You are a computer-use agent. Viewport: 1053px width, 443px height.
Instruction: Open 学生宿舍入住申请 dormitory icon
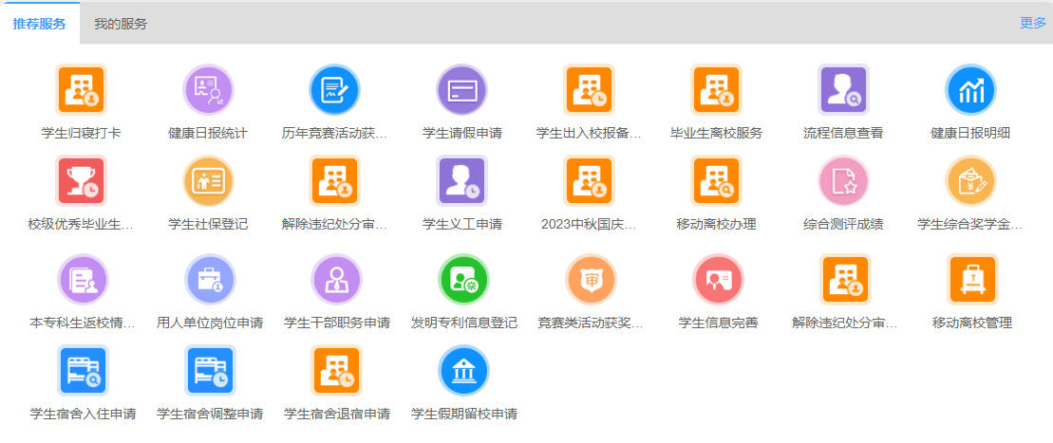coord(83,371)
